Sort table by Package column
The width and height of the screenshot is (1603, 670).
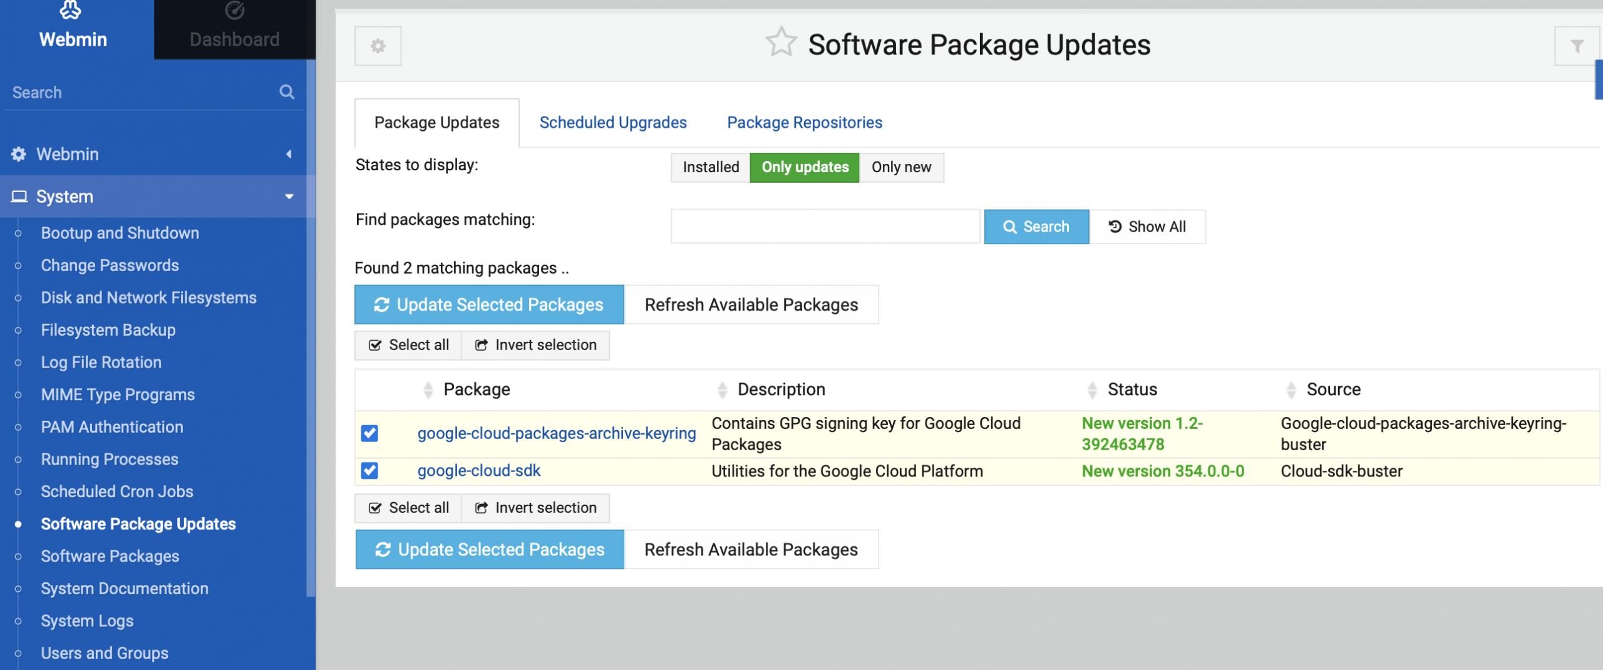tap(477, 389)
